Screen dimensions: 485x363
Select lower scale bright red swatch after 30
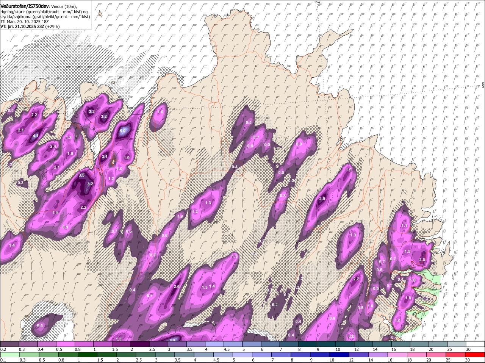coord(476,355)
